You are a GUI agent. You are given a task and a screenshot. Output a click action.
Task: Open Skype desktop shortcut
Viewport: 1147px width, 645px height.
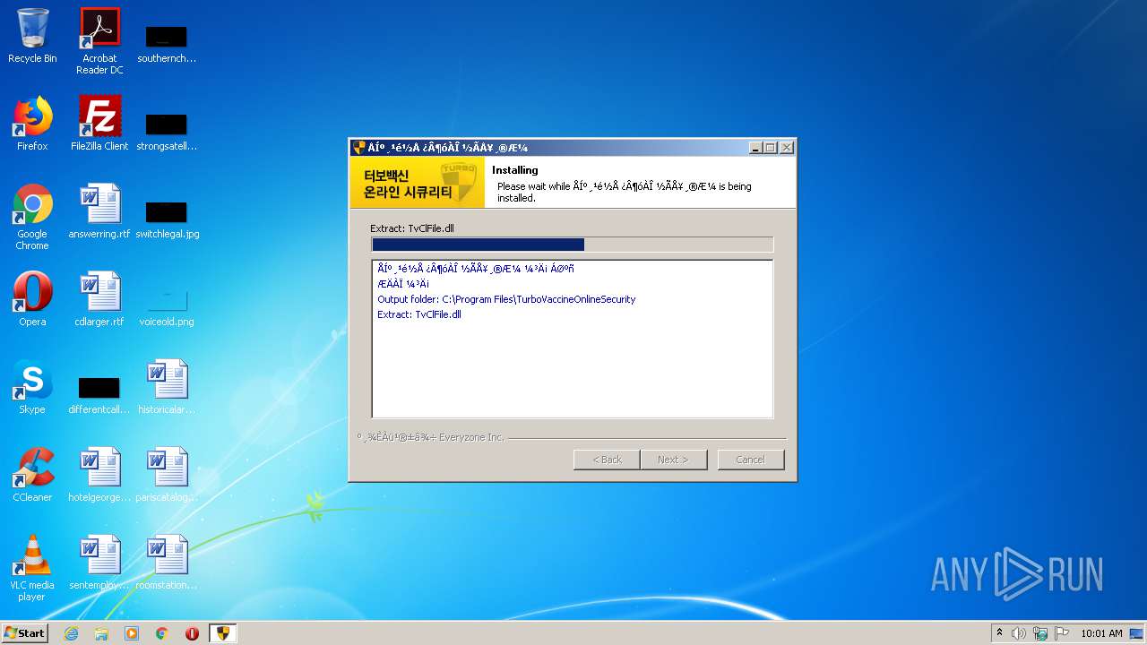[32, 387]
